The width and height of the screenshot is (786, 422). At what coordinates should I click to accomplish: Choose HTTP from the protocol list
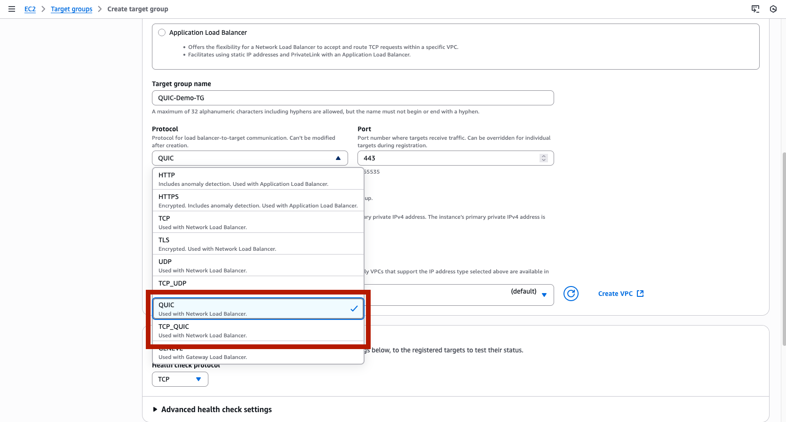point(258,179)
